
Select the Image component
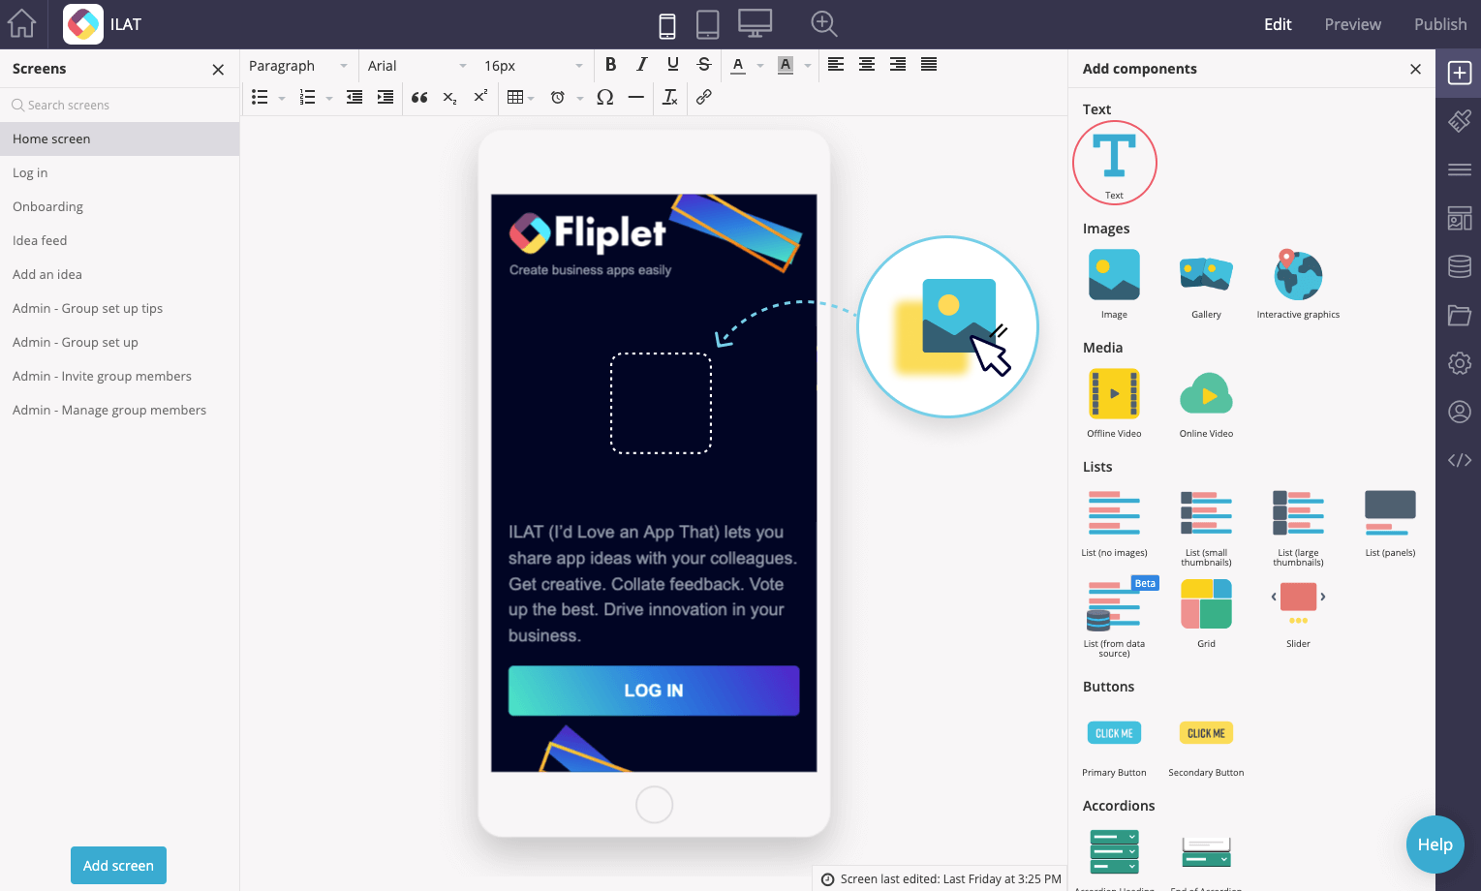[x=1114, y=284]
